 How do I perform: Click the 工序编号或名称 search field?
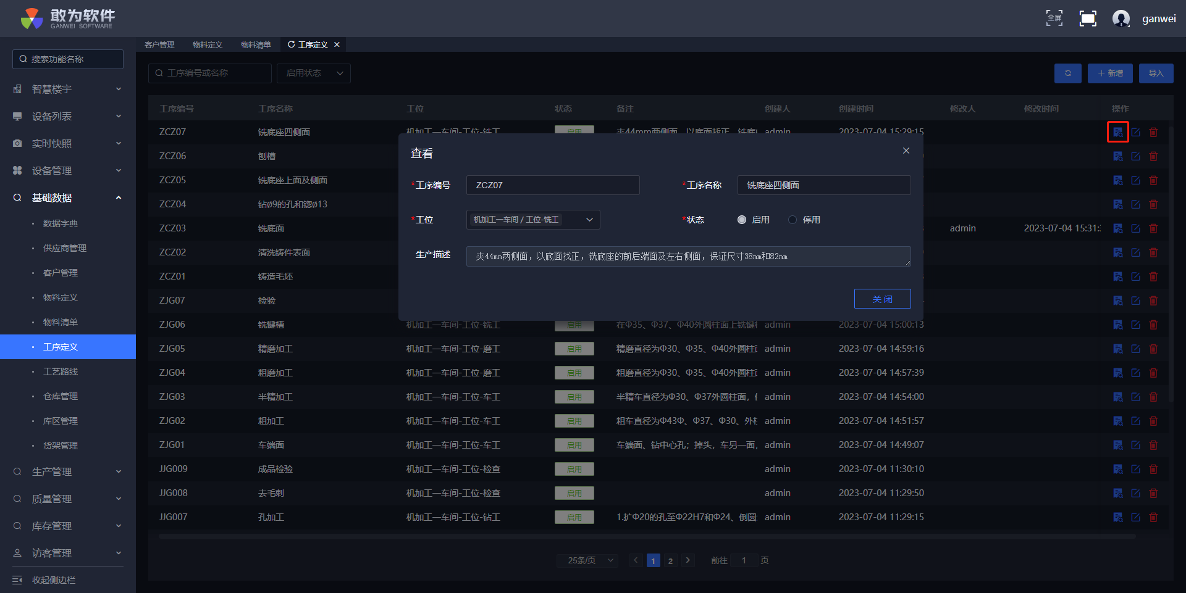tap(210, 73)
